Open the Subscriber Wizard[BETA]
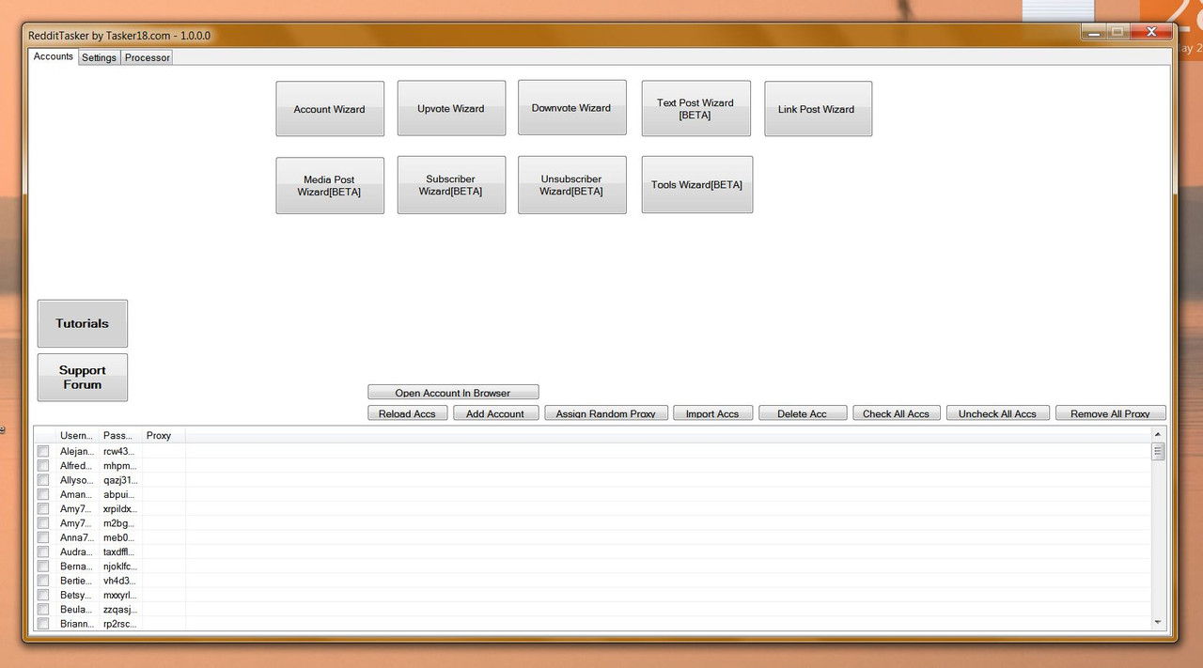1203x668 pixels. click(451, 184)
